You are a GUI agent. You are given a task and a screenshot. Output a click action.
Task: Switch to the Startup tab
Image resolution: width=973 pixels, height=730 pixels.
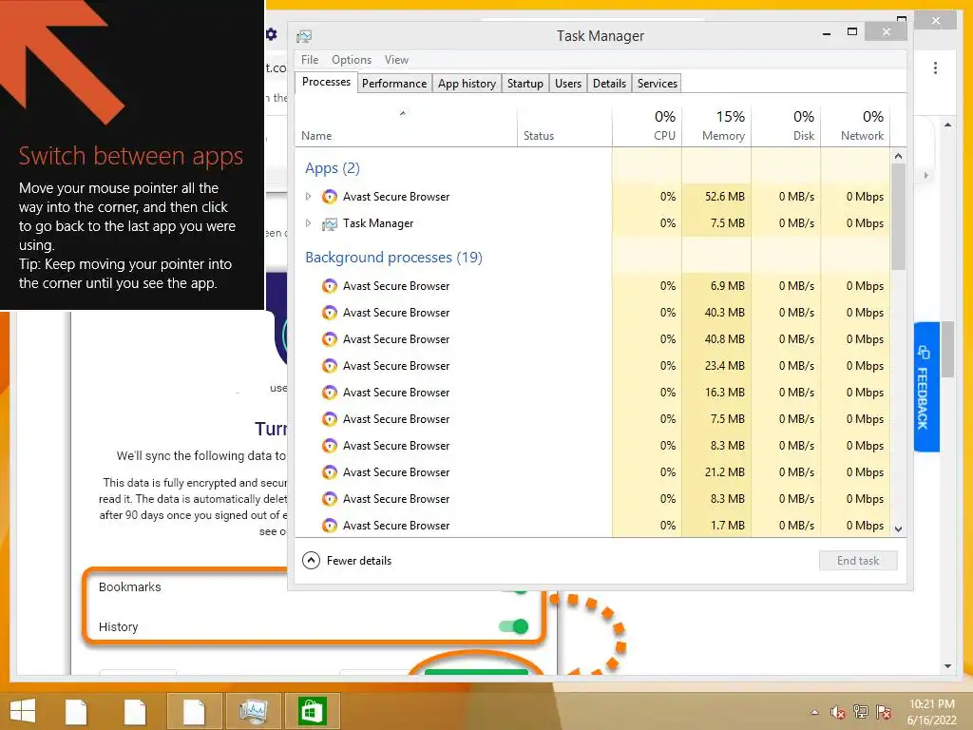point(525,84)
